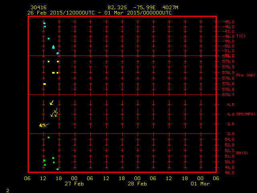Viewport: 257px width, 193px height.
Task: Click the lowest yellow pressure data point
Action: pyautogui.click(x=45, y=84)
